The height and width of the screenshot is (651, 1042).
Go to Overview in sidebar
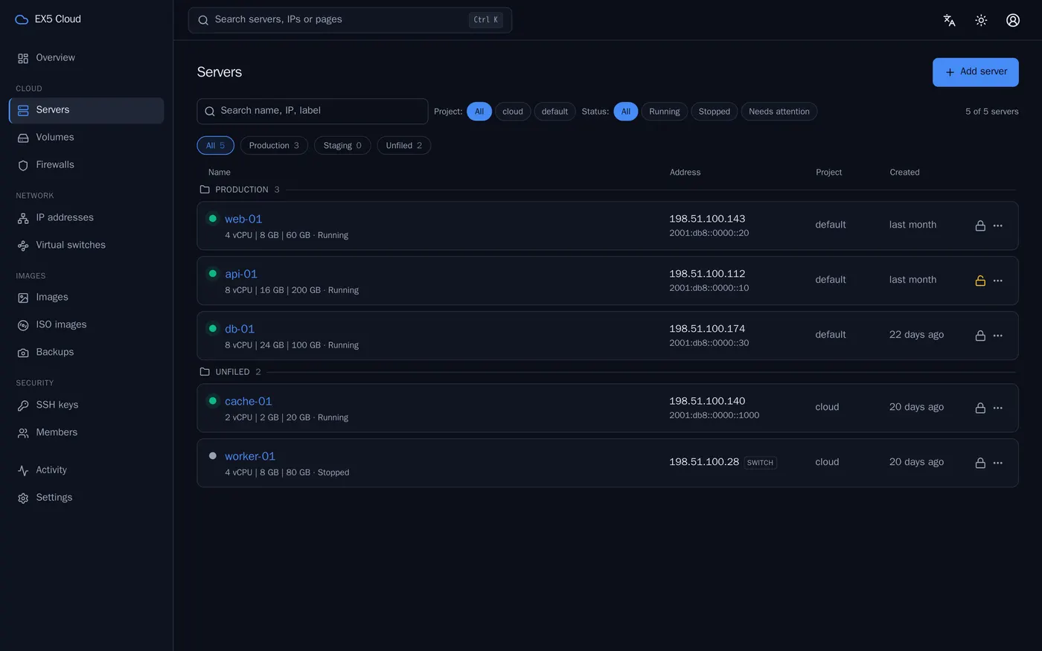(86, 58)
